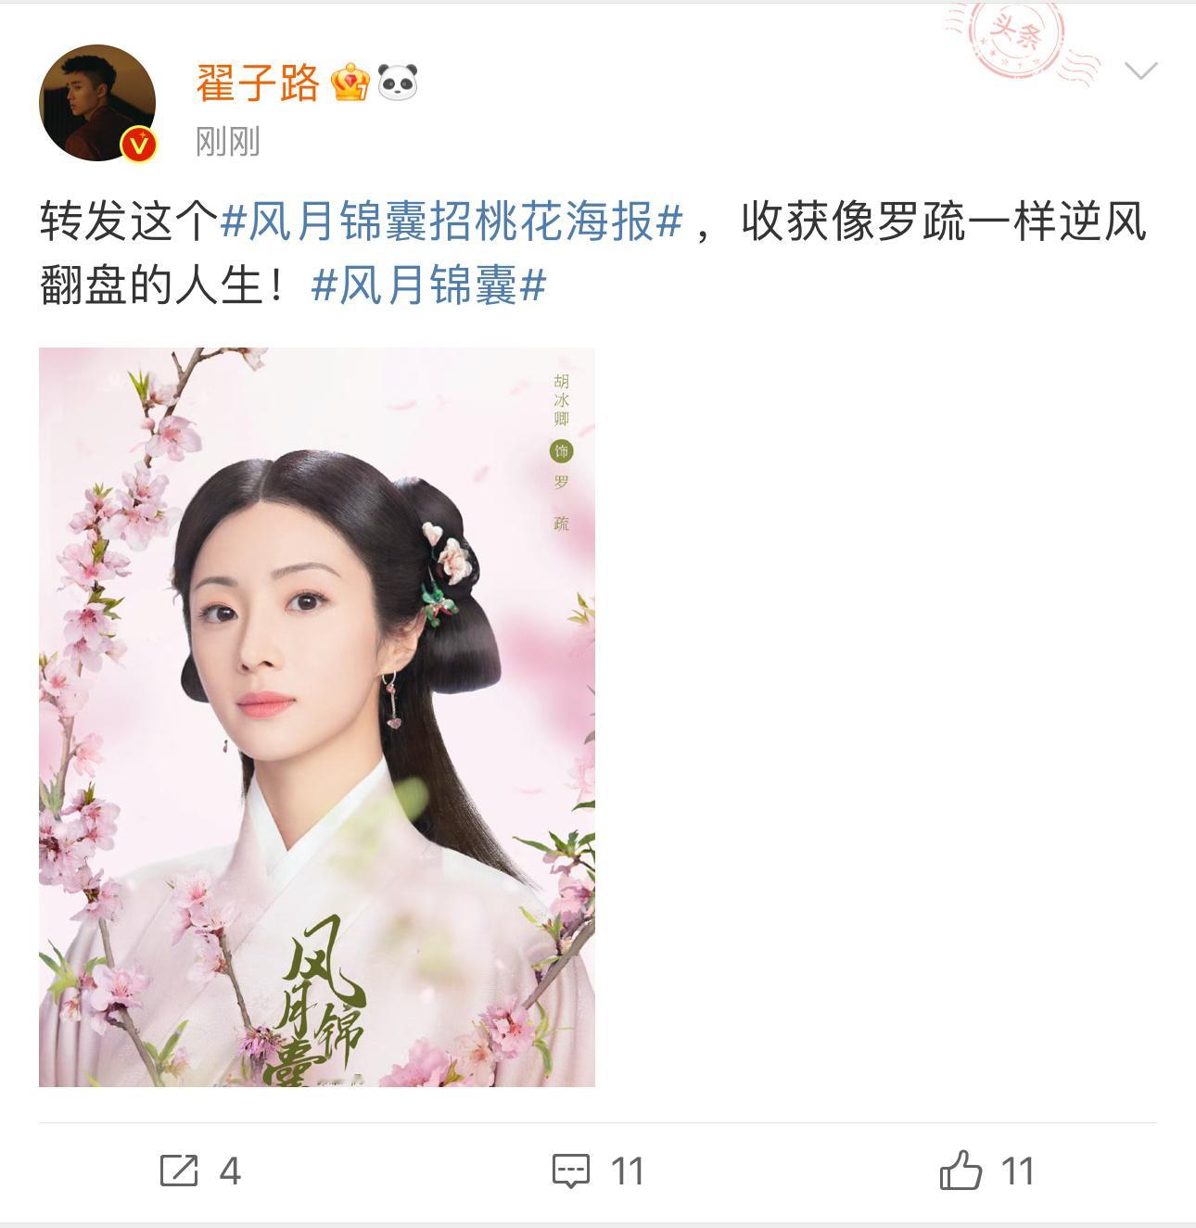The image size is (1196, 1228).
Task: Click the crown membership badge icon
Action: (351, 83)
